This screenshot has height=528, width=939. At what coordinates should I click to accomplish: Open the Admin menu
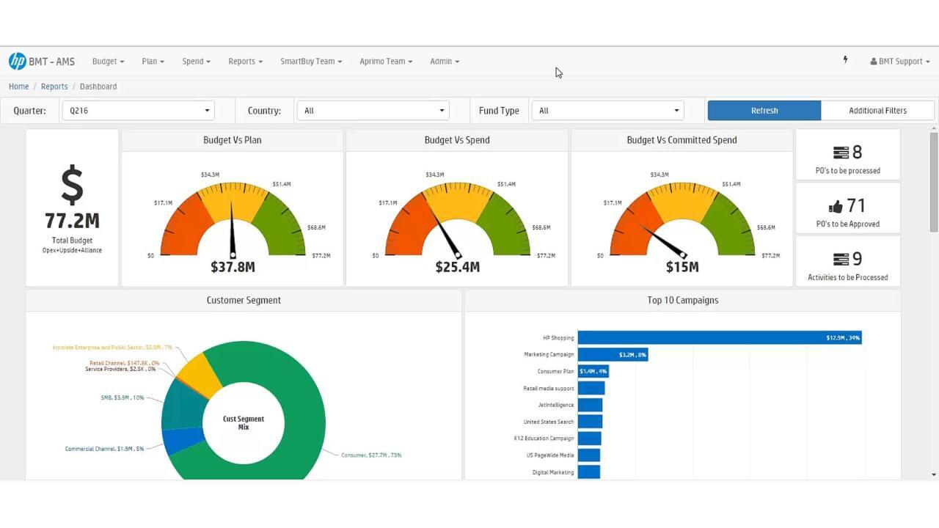[445, 62]
